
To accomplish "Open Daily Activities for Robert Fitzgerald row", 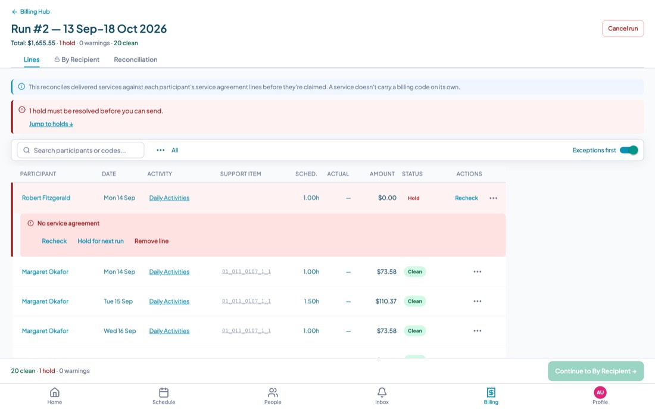I will (169, 198).
